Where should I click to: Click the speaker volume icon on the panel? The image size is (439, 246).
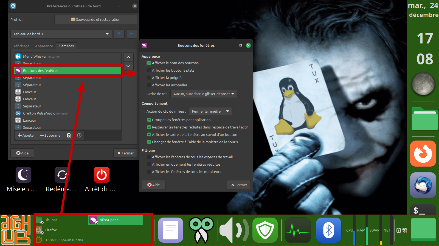click(234, 230)
